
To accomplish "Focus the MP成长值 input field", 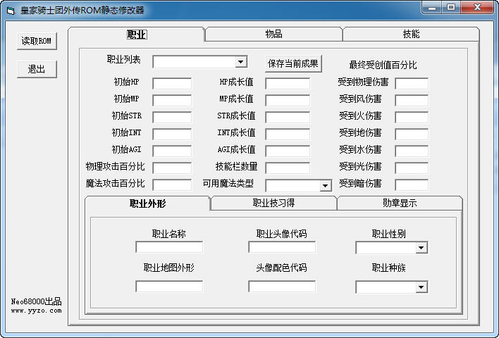I will pyautogui.click(x=288, y=100).
